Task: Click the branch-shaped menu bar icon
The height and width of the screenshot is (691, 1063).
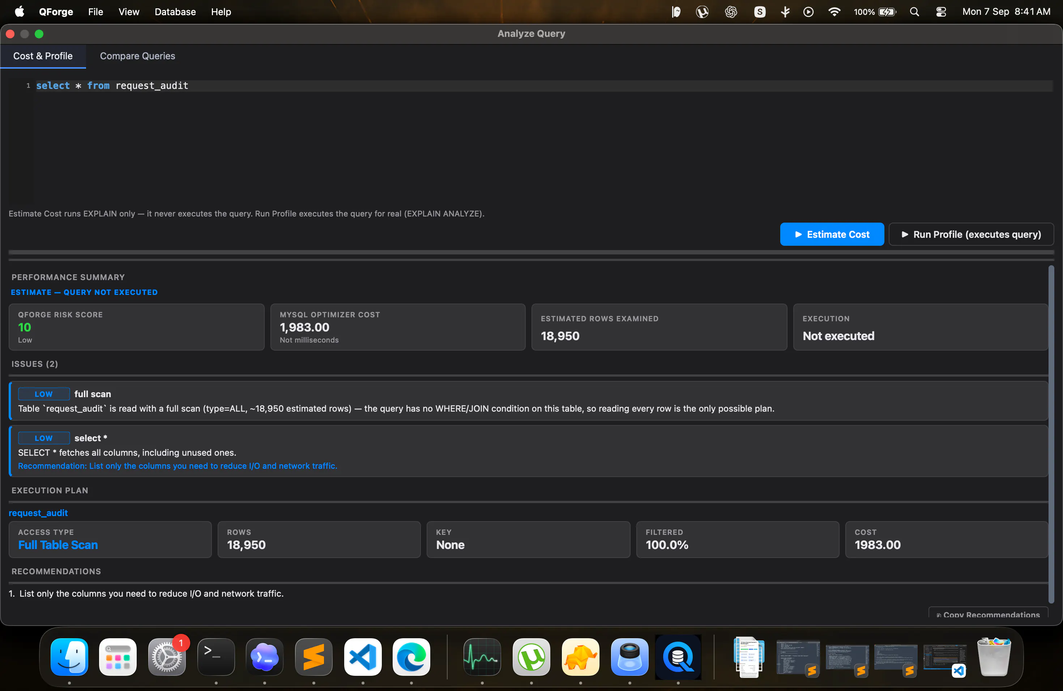Action: click(785, 12)
